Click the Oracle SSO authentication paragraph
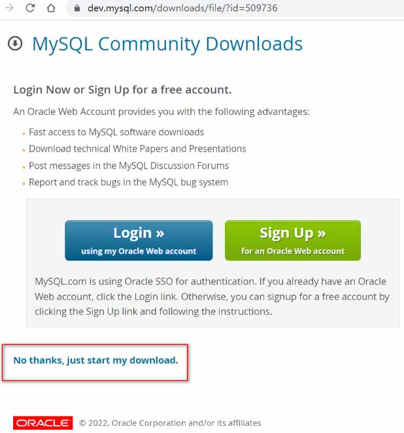 212,297
